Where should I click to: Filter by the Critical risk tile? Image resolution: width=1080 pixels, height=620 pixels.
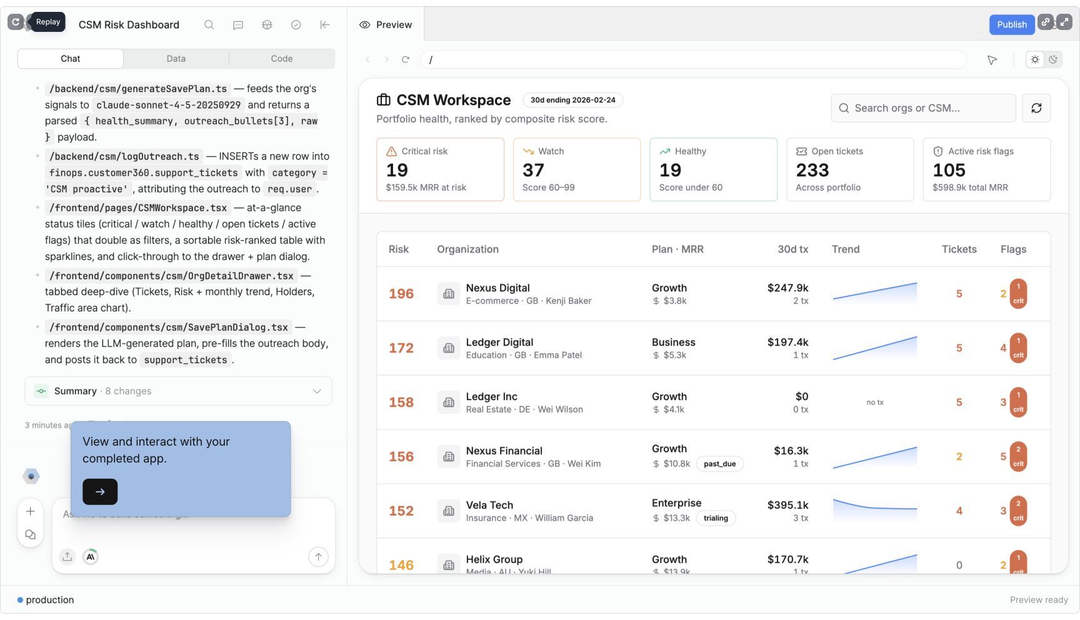point(440,169)
